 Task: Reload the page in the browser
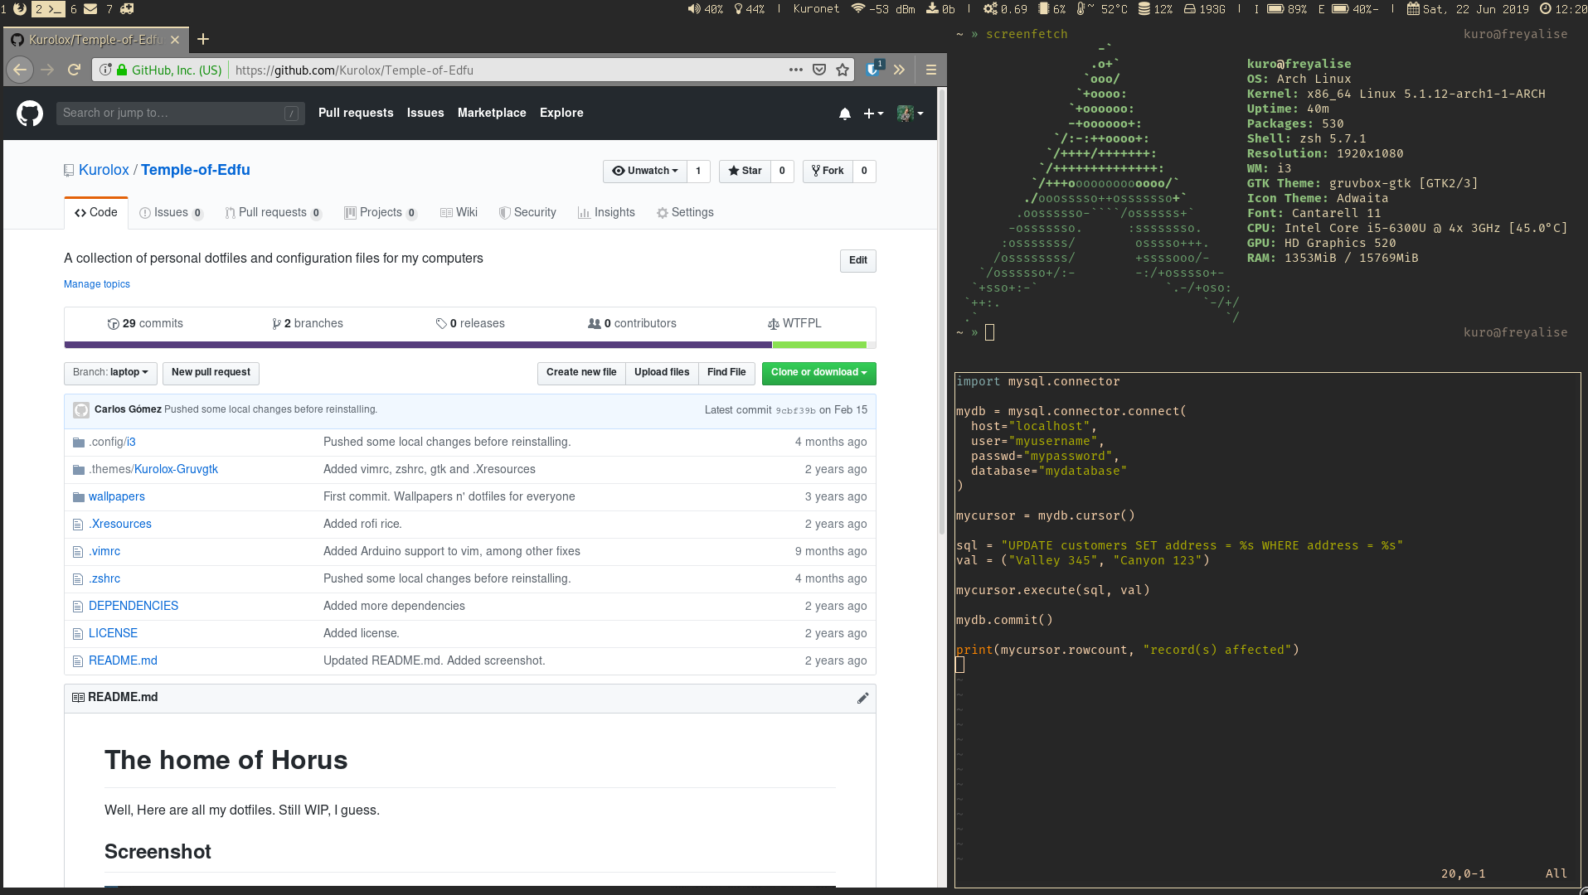(75, 70)
